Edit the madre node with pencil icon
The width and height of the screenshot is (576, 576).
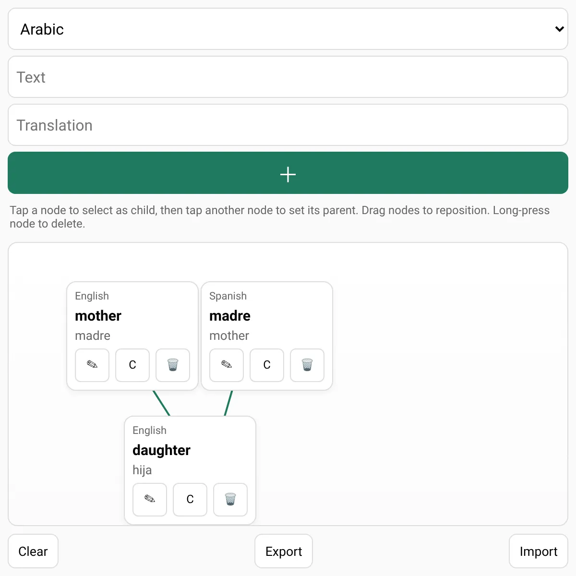coord(227,365)
